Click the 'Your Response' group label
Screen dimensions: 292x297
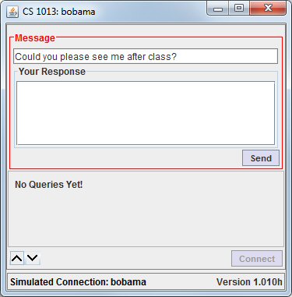(x=52, y=72)
